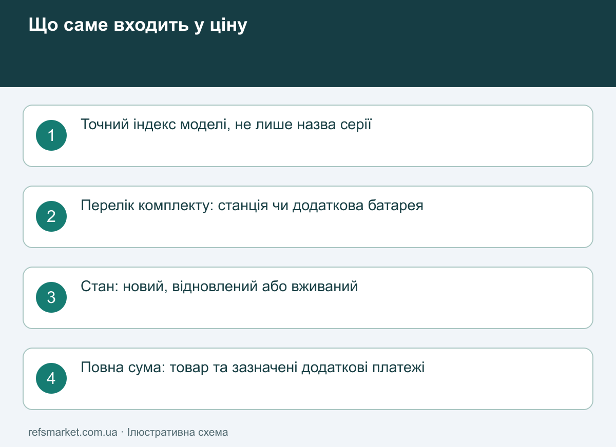Select text "Повна сума: товар та зазначені додаткові платежі"

coord(253,368)
